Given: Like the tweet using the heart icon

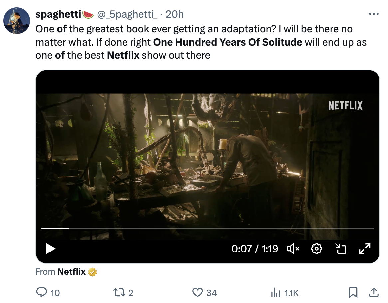Looking at the screenshot, I should (198, 293).
